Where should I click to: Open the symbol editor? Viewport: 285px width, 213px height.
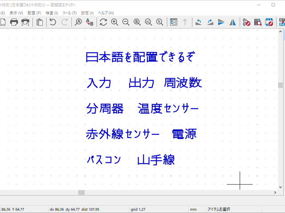pos(246,22)
